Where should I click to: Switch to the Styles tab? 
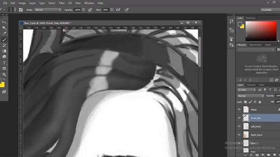(268, 44)
